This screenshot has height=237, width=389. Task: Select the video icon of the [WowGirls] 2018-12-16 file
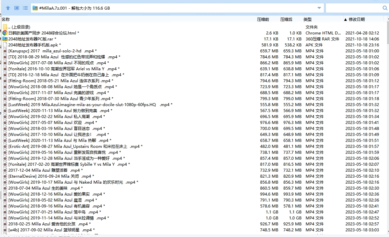point(5,194)
